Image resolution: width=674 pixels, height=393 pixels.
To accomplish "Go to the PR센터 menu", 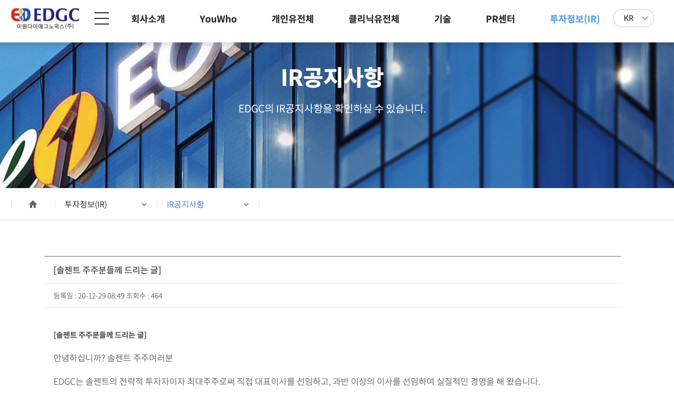I will tap(500, 19).
